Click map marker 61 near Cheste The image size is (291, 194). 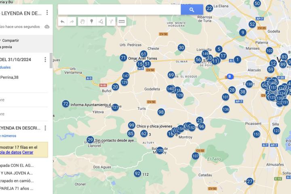click(x=143, y=54)
